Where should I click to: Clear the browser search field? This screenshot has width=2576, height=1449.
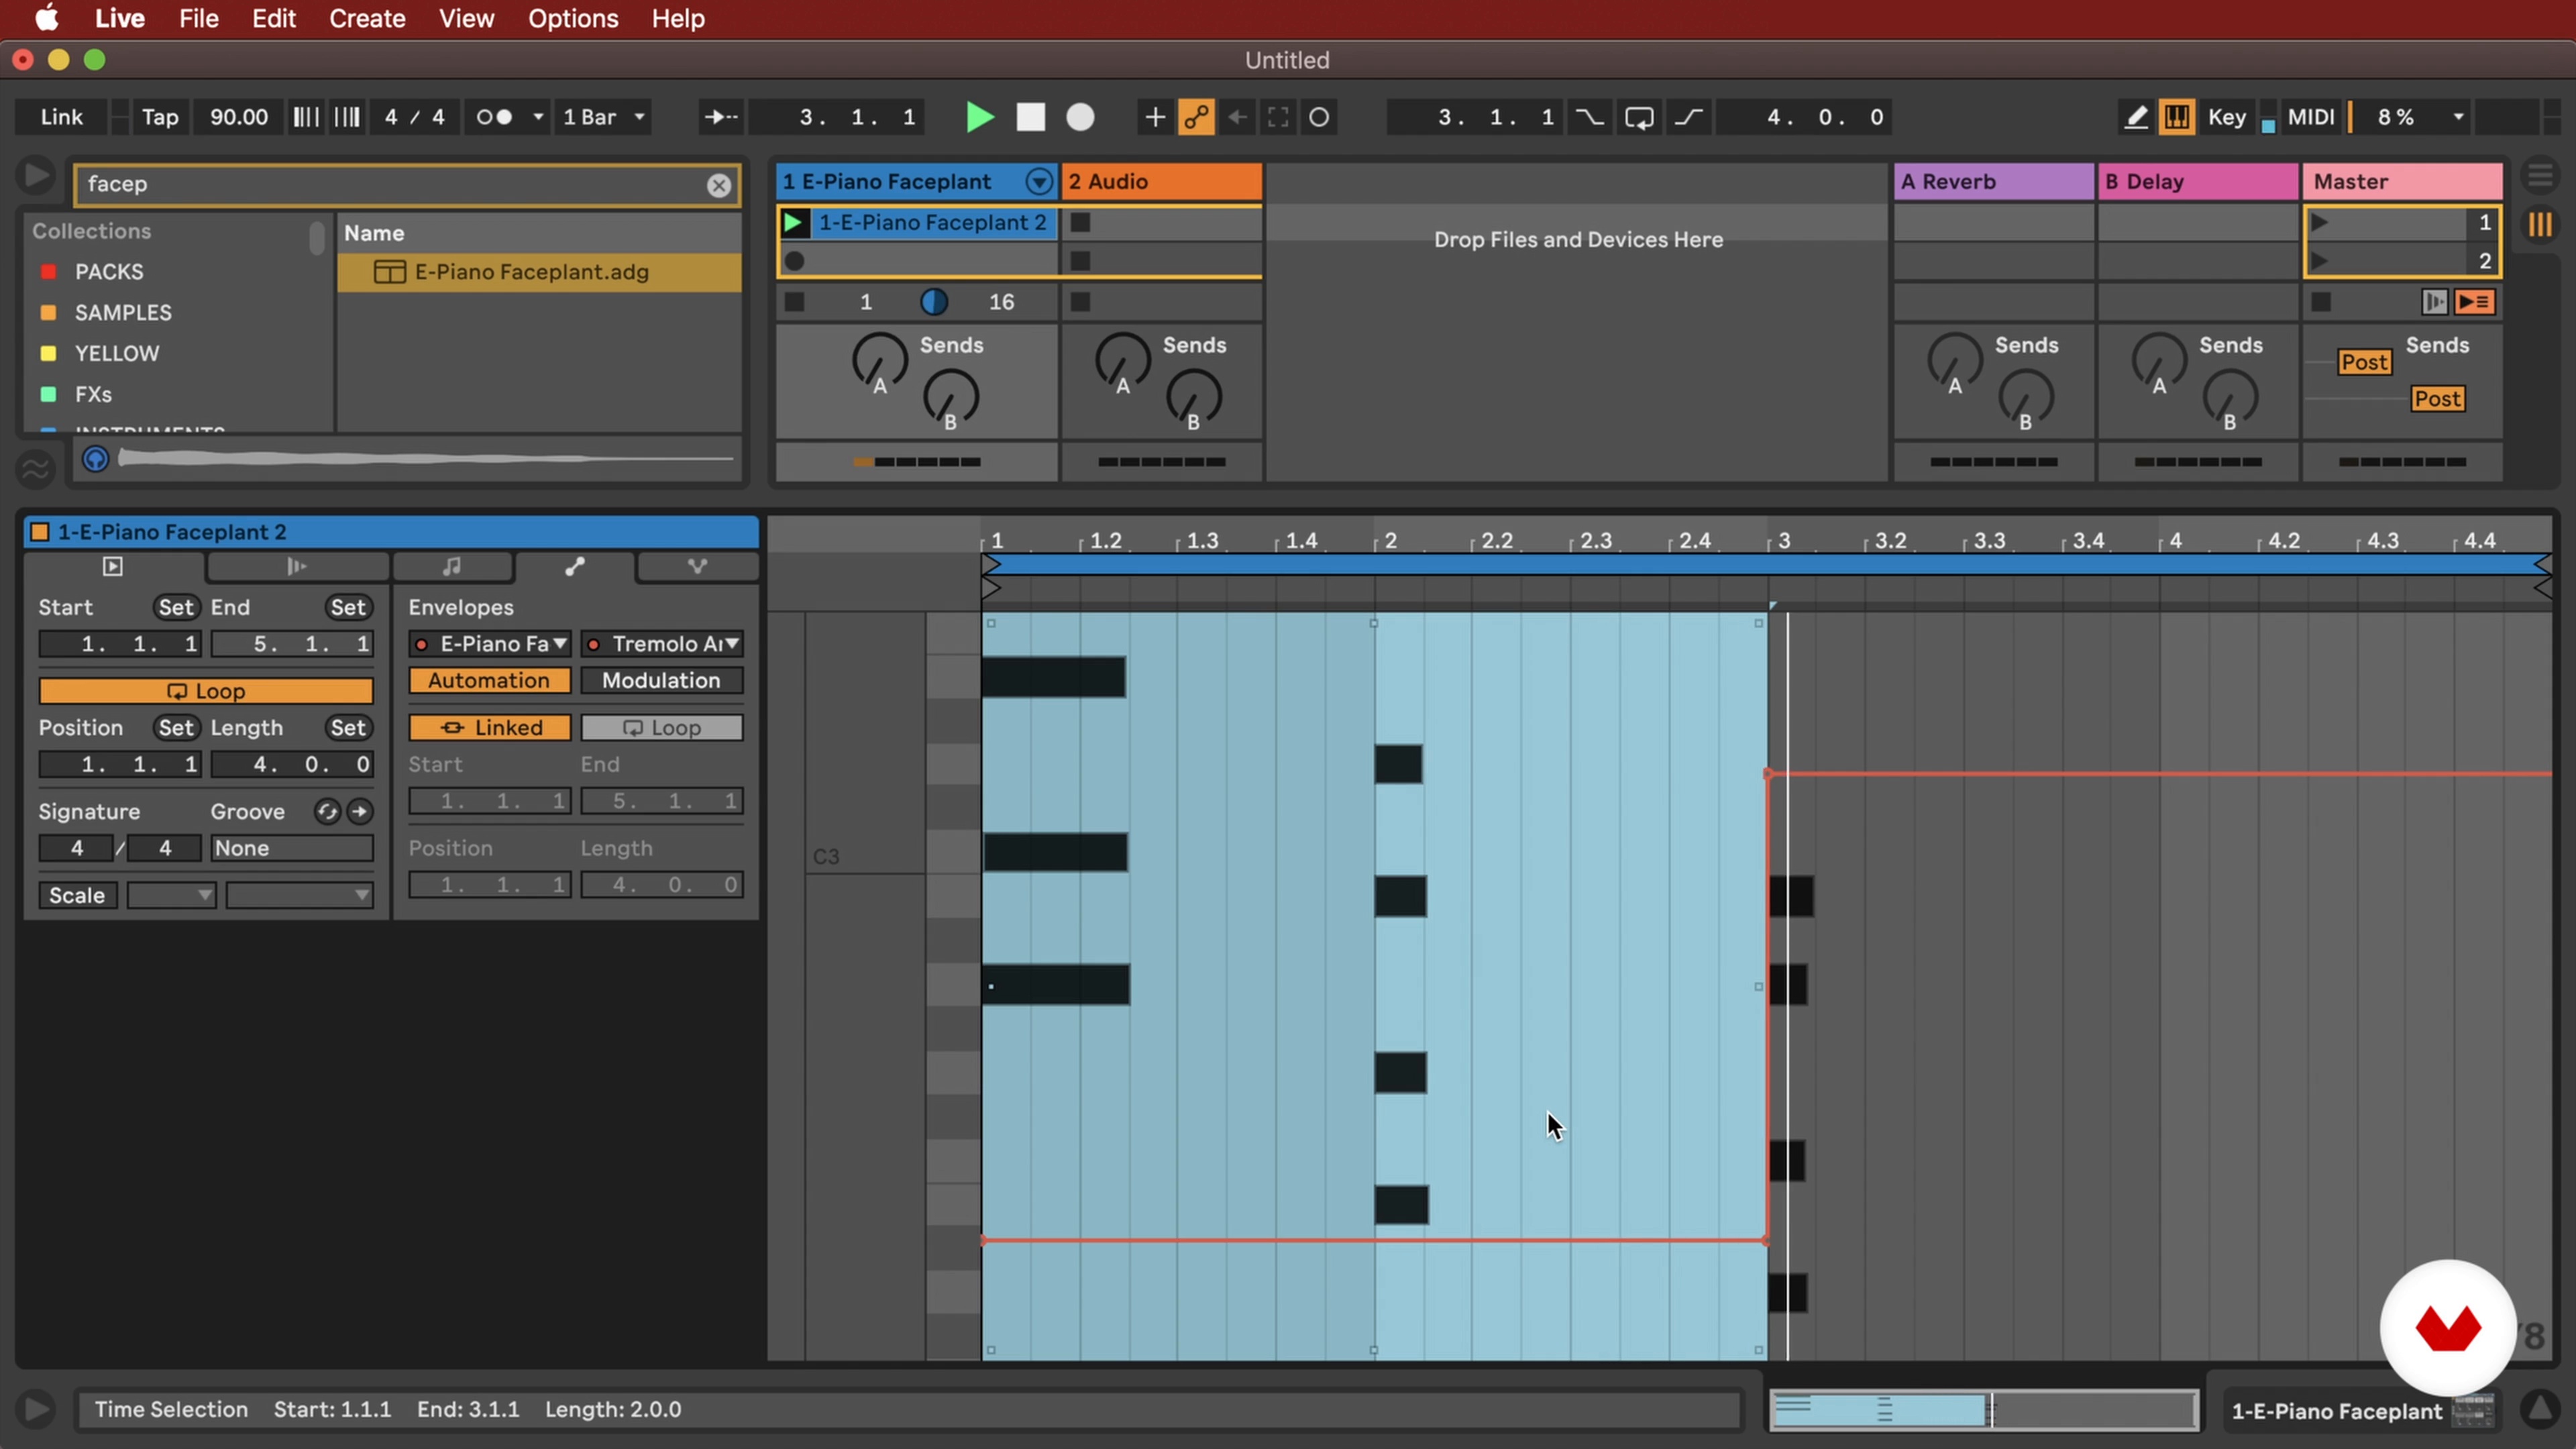click(719, 185)
